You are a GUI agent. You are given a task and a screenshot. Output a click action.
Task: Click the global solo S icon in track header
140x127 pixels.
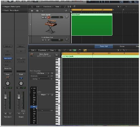click(x=42, y=11)
